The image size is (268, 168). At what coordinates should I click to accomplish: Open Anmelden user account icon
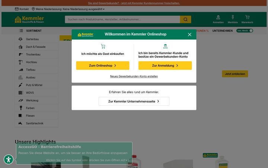pos(218,17)
